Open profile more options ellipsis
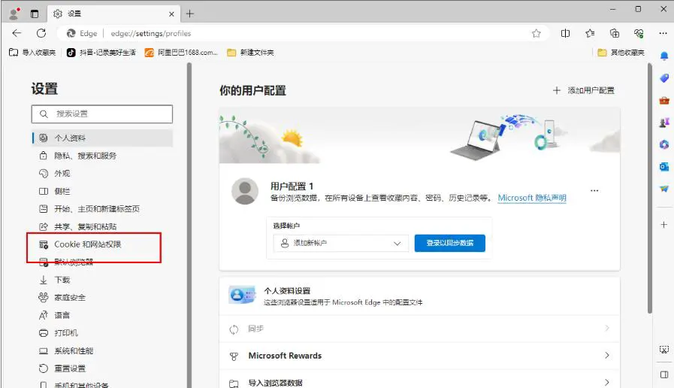The height and width of the screenshot is (388, 674). (x=594, y=190)
